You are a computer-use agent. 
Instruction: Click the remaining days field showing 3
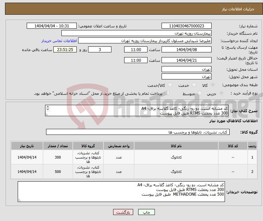(100, 49)
